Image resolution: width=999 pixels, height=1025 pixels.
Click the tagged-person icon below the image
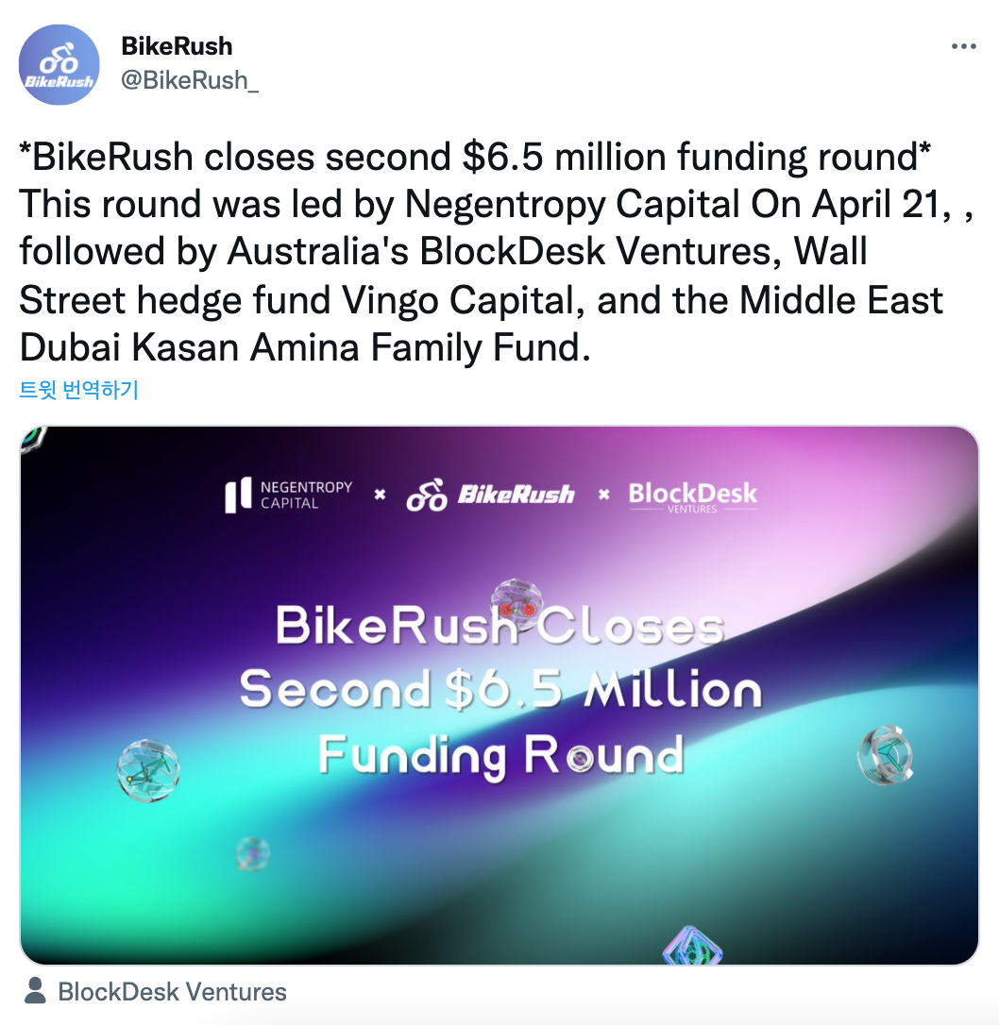36,991
